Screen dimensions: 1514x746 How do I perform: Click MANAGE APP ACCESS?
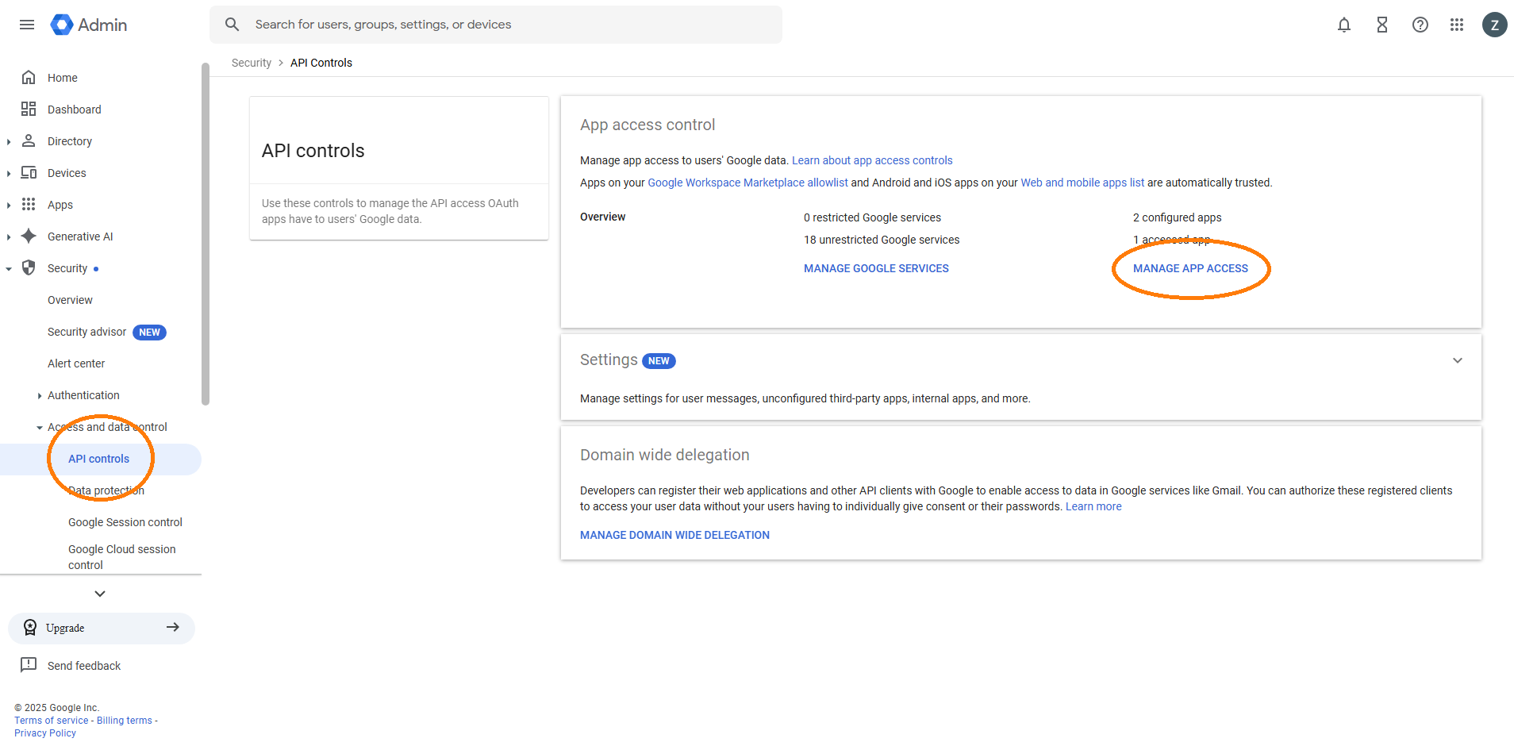click(x=1190, y=268)
